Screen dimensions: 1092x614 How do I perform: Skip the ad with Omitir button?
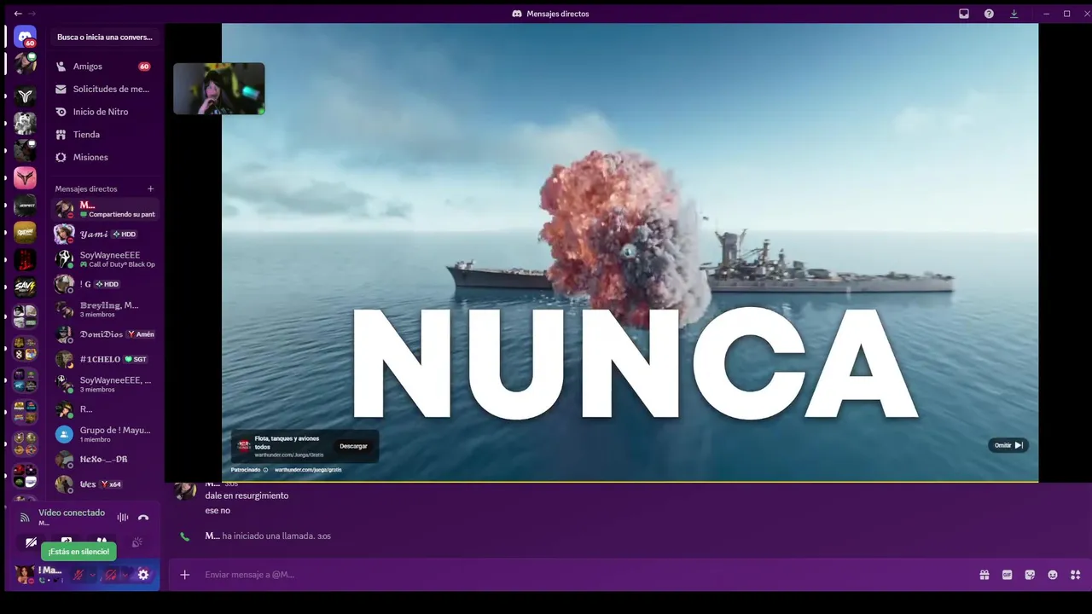click(x=1008, y=445)
